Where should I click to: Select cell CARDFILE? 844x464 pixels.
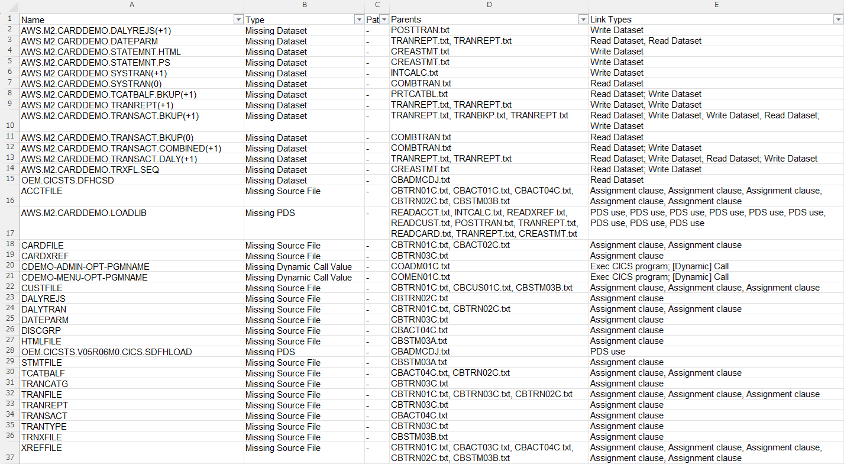click(x=131, y=245)
